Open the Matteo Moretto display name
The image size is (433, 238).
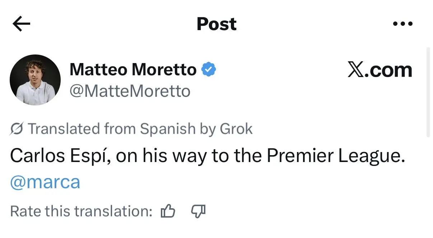(x=133, y=70)
